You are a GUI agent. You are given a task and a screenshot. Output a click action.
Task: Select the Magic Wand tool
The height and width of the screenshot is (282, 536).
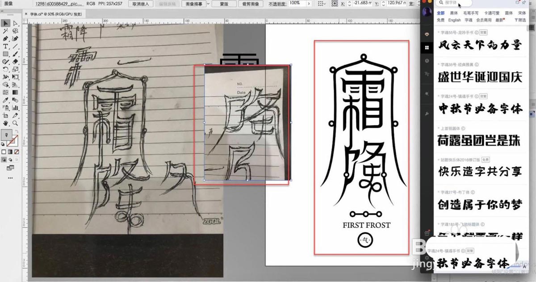tap(5, 31)
